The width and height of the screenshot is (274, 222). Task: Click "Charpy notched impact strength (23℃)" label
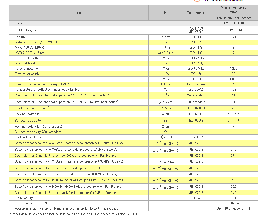coord(42,84)
